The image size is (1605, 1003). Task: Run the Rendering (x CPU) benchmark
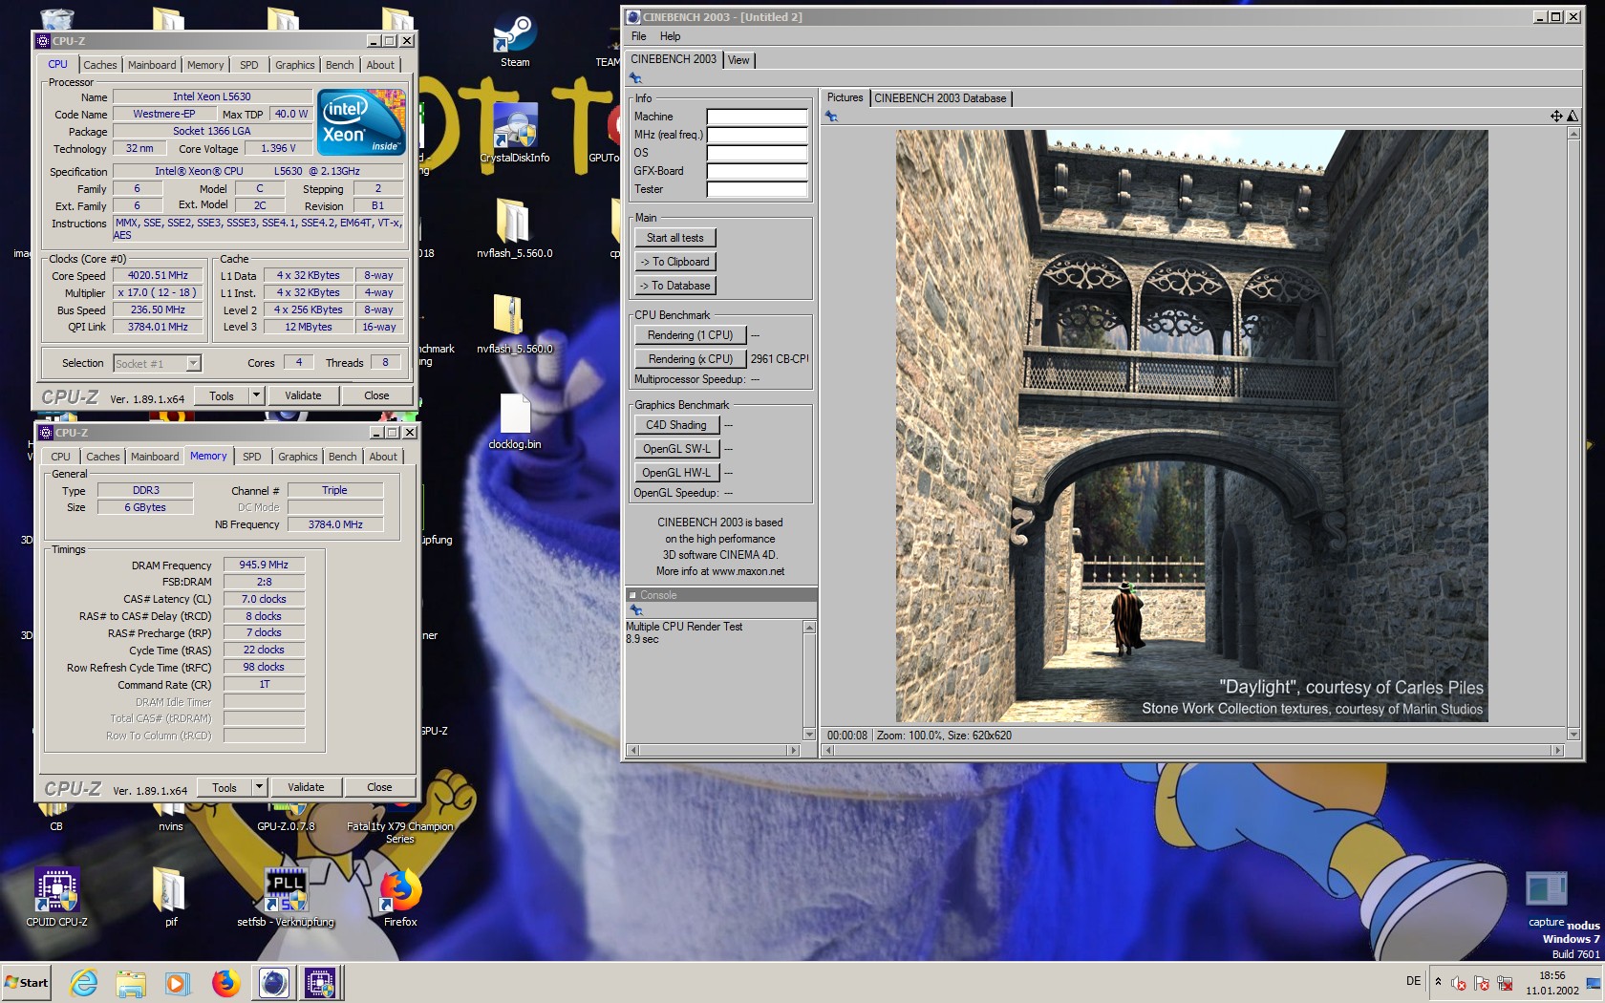point(690,359)
